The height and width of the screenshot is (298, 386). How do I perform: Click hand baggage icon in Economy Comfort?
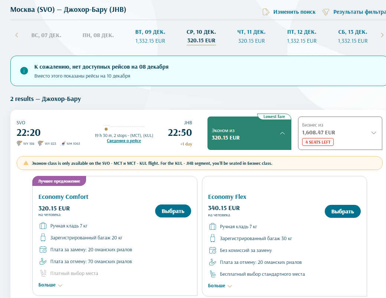coord(43,226)
